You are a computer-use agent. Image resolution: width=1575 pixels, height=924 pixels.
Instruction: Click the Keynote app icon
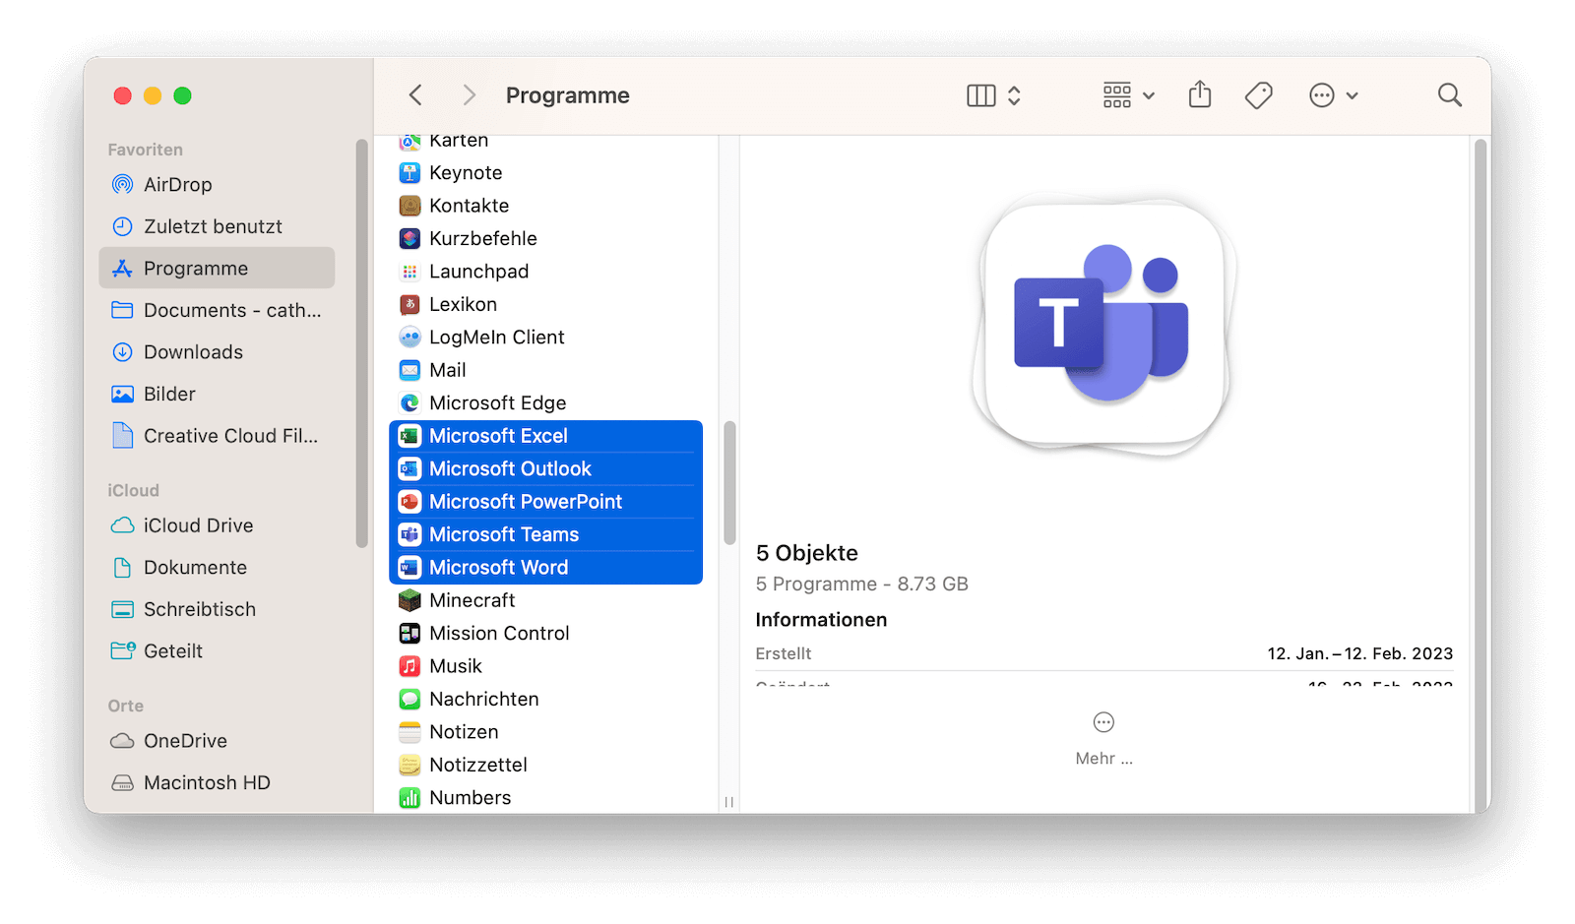point(409,173)
